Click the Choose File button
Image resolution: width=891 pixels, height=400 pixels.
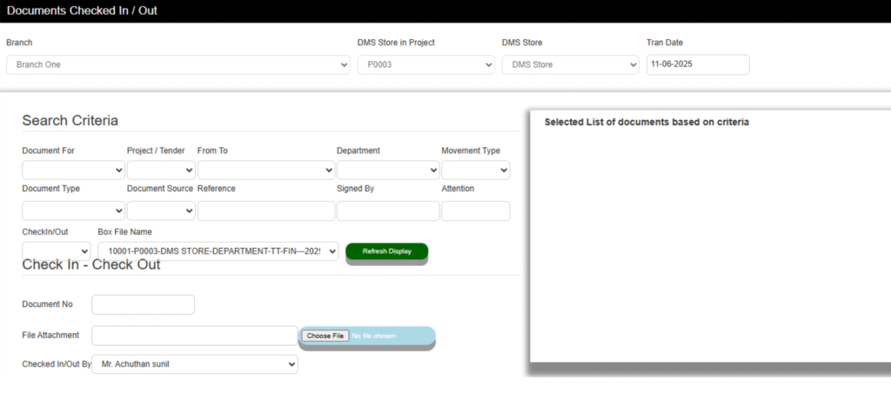click(x=326, y=336)
